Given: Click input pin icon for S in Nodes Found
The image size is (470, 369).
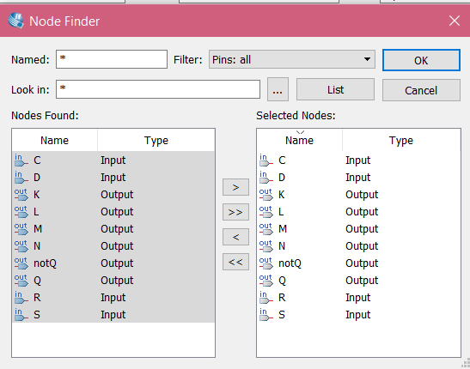Looking at the screenshot, I should (x=21, y=315).
